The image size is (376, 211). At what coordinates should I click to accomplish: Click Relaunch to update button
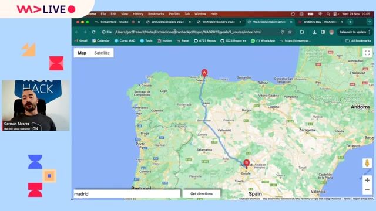(x=352, y=32)
